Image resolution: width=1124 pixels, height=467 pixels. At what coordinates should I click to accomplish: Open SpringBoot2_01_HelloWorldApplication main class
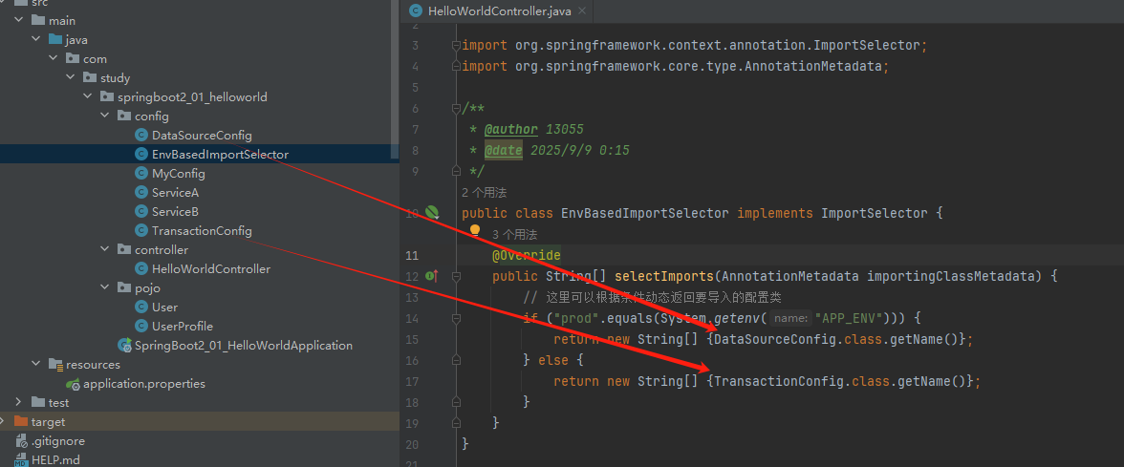243,346
